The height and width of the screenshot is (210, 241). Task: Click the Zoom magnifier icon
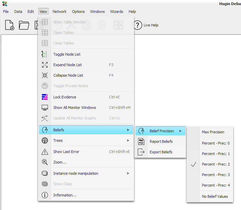click(45, 162)
